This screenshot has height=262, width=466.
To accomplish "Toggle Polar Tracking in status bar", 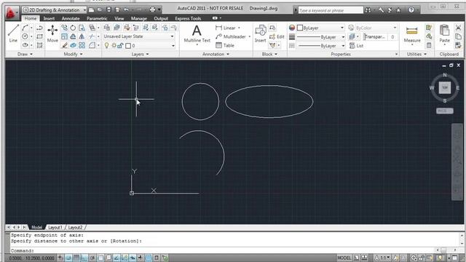I will (92, 258).
